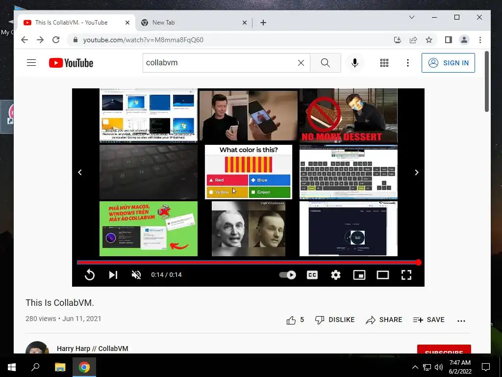This screenshot has height=377, width=502.
Task: Like the video
Action: (x=295, y=320)
